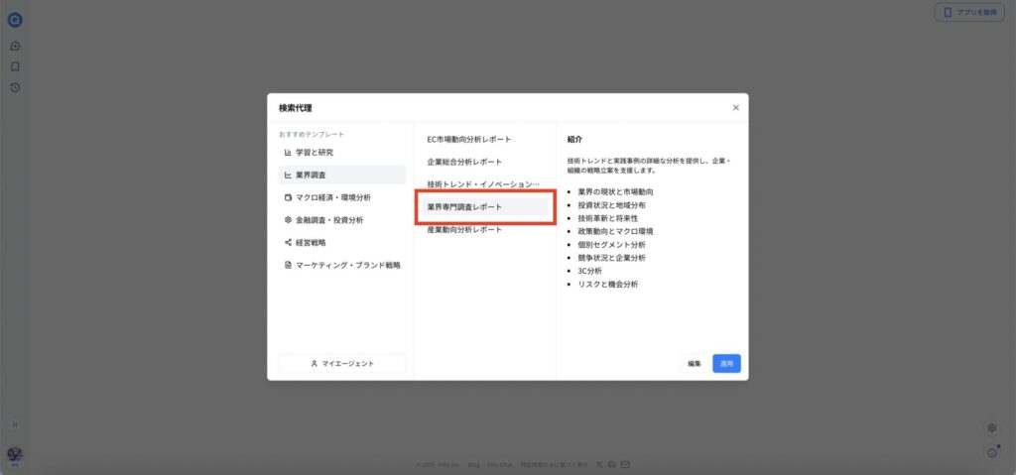
Task: Click the 競争状況と企業分析 bullet
Action: [x=611, y=258]
